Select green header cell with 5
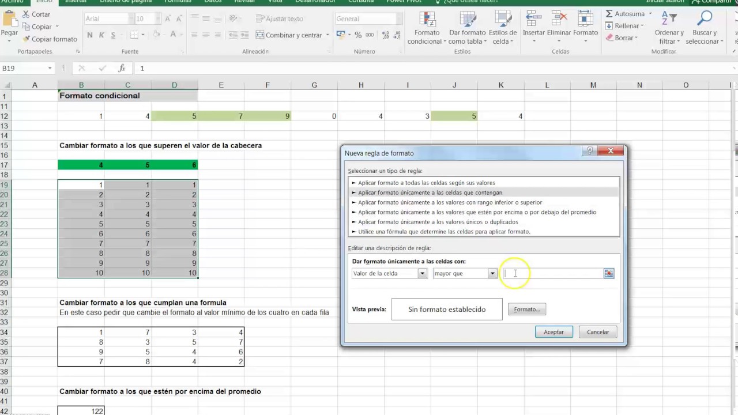The width and height of the screenshot is (738, 415). [128, 165]
